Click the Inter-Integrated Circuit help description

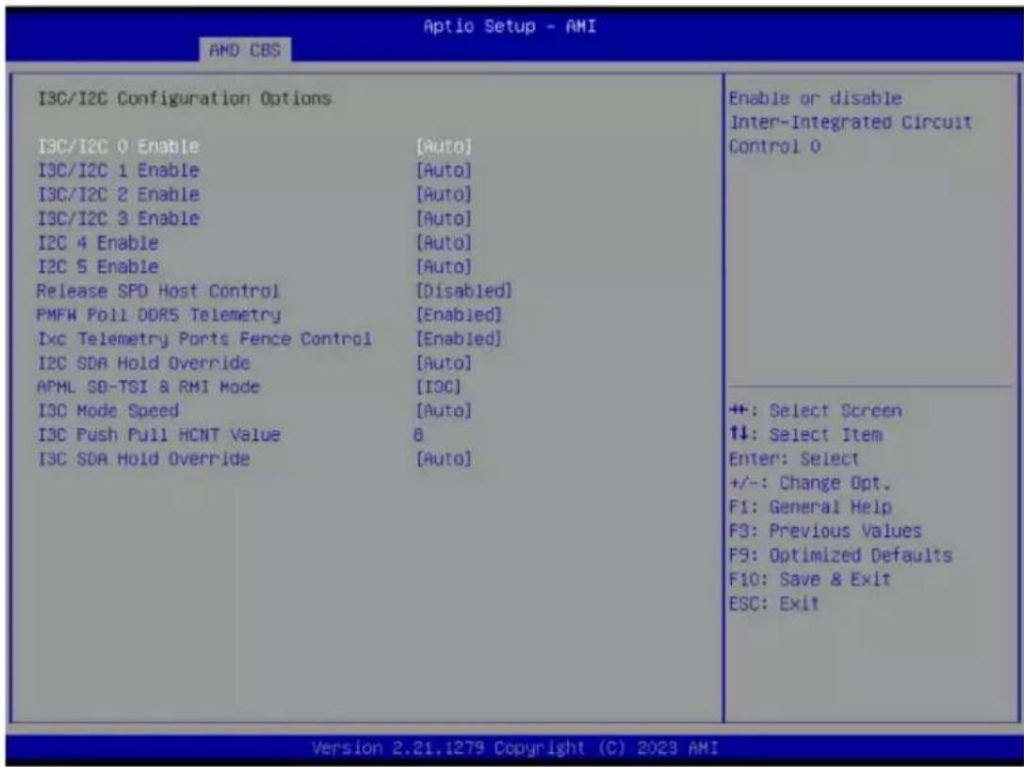[x=851, y=122]
